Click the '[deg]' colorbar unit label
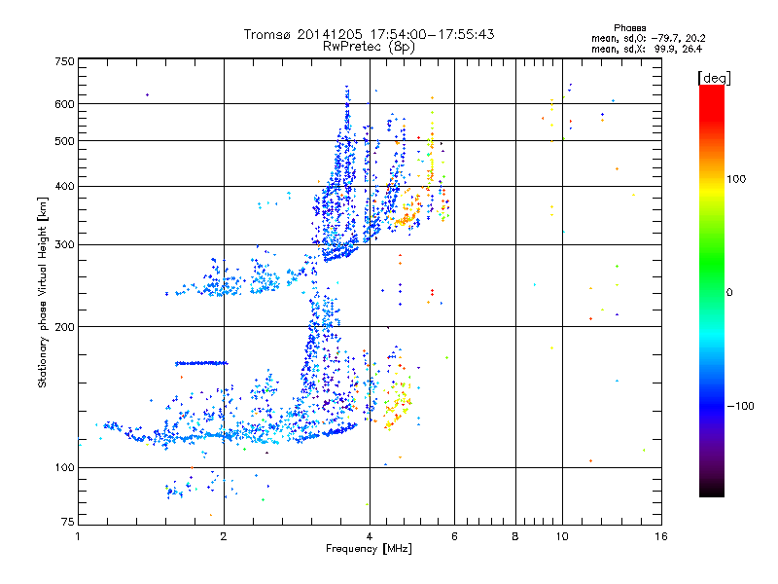Viewport: 778px width, 584px height. [714, 78]
